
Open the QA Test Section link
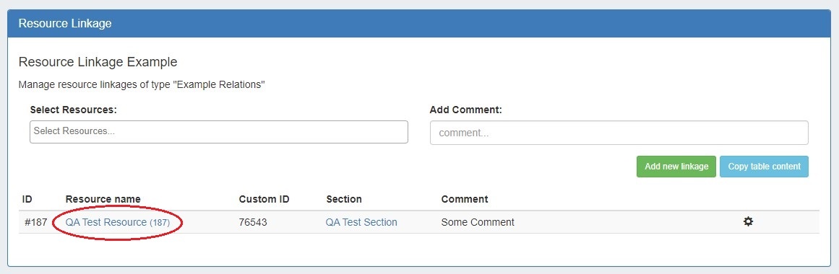361,222
